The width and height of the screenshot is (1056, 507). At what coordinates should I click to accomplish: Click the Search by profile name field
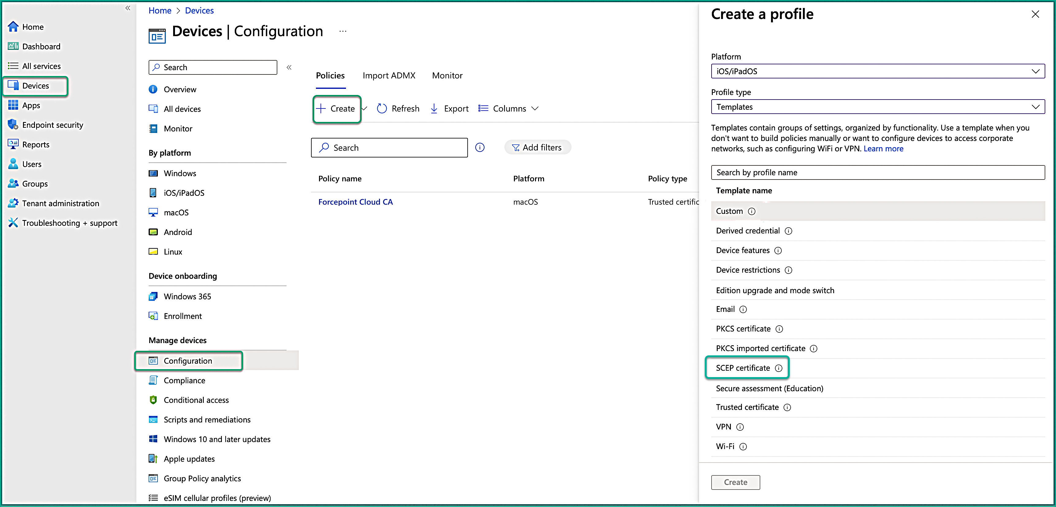pos(877,172)
